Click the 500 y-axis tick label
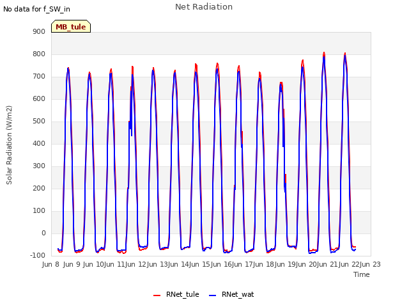This screenshot has height=307, width=409. (x=39, y=121)
